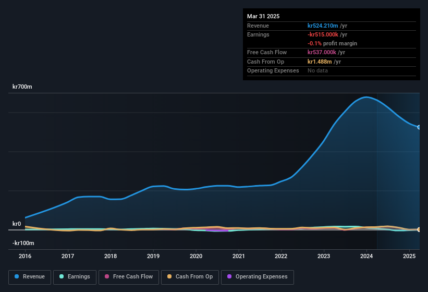Click the Earnings row label in tooltip

(258, 34)
